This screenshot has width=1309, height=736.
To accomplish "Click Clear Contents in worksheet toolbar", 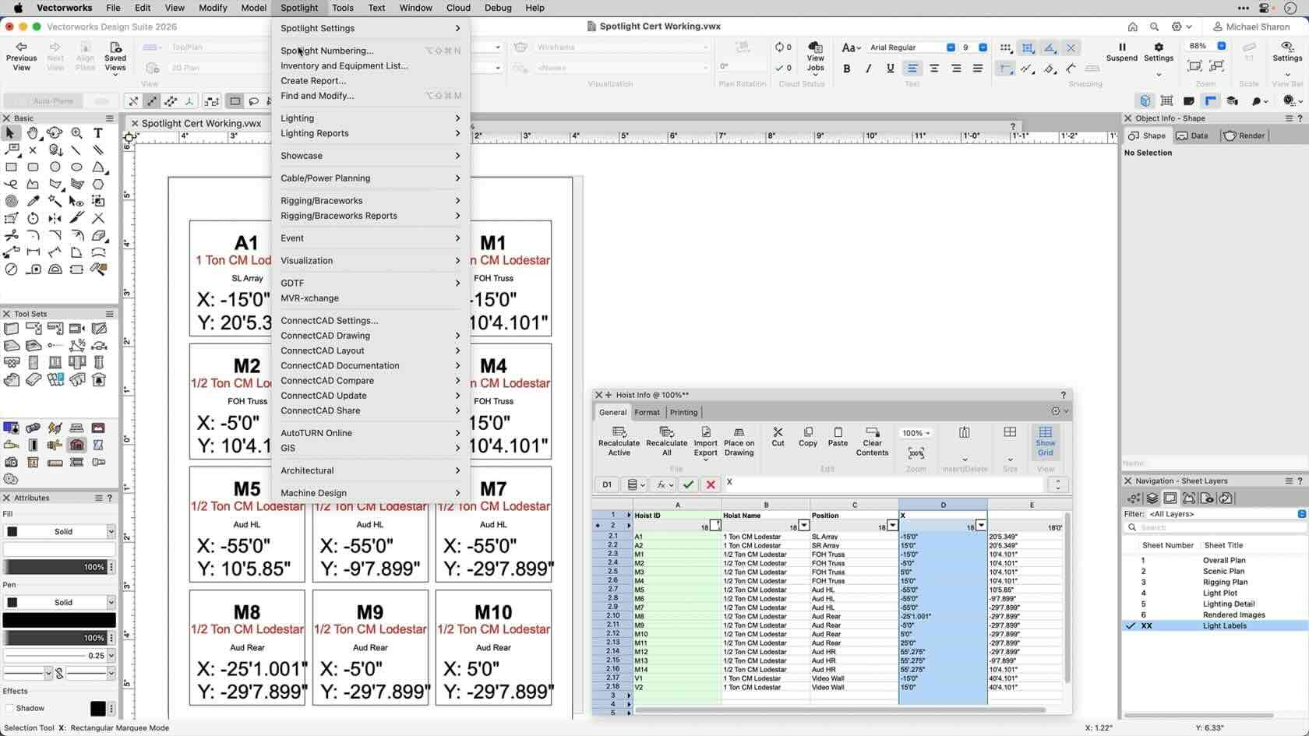I will coord(872,441).
